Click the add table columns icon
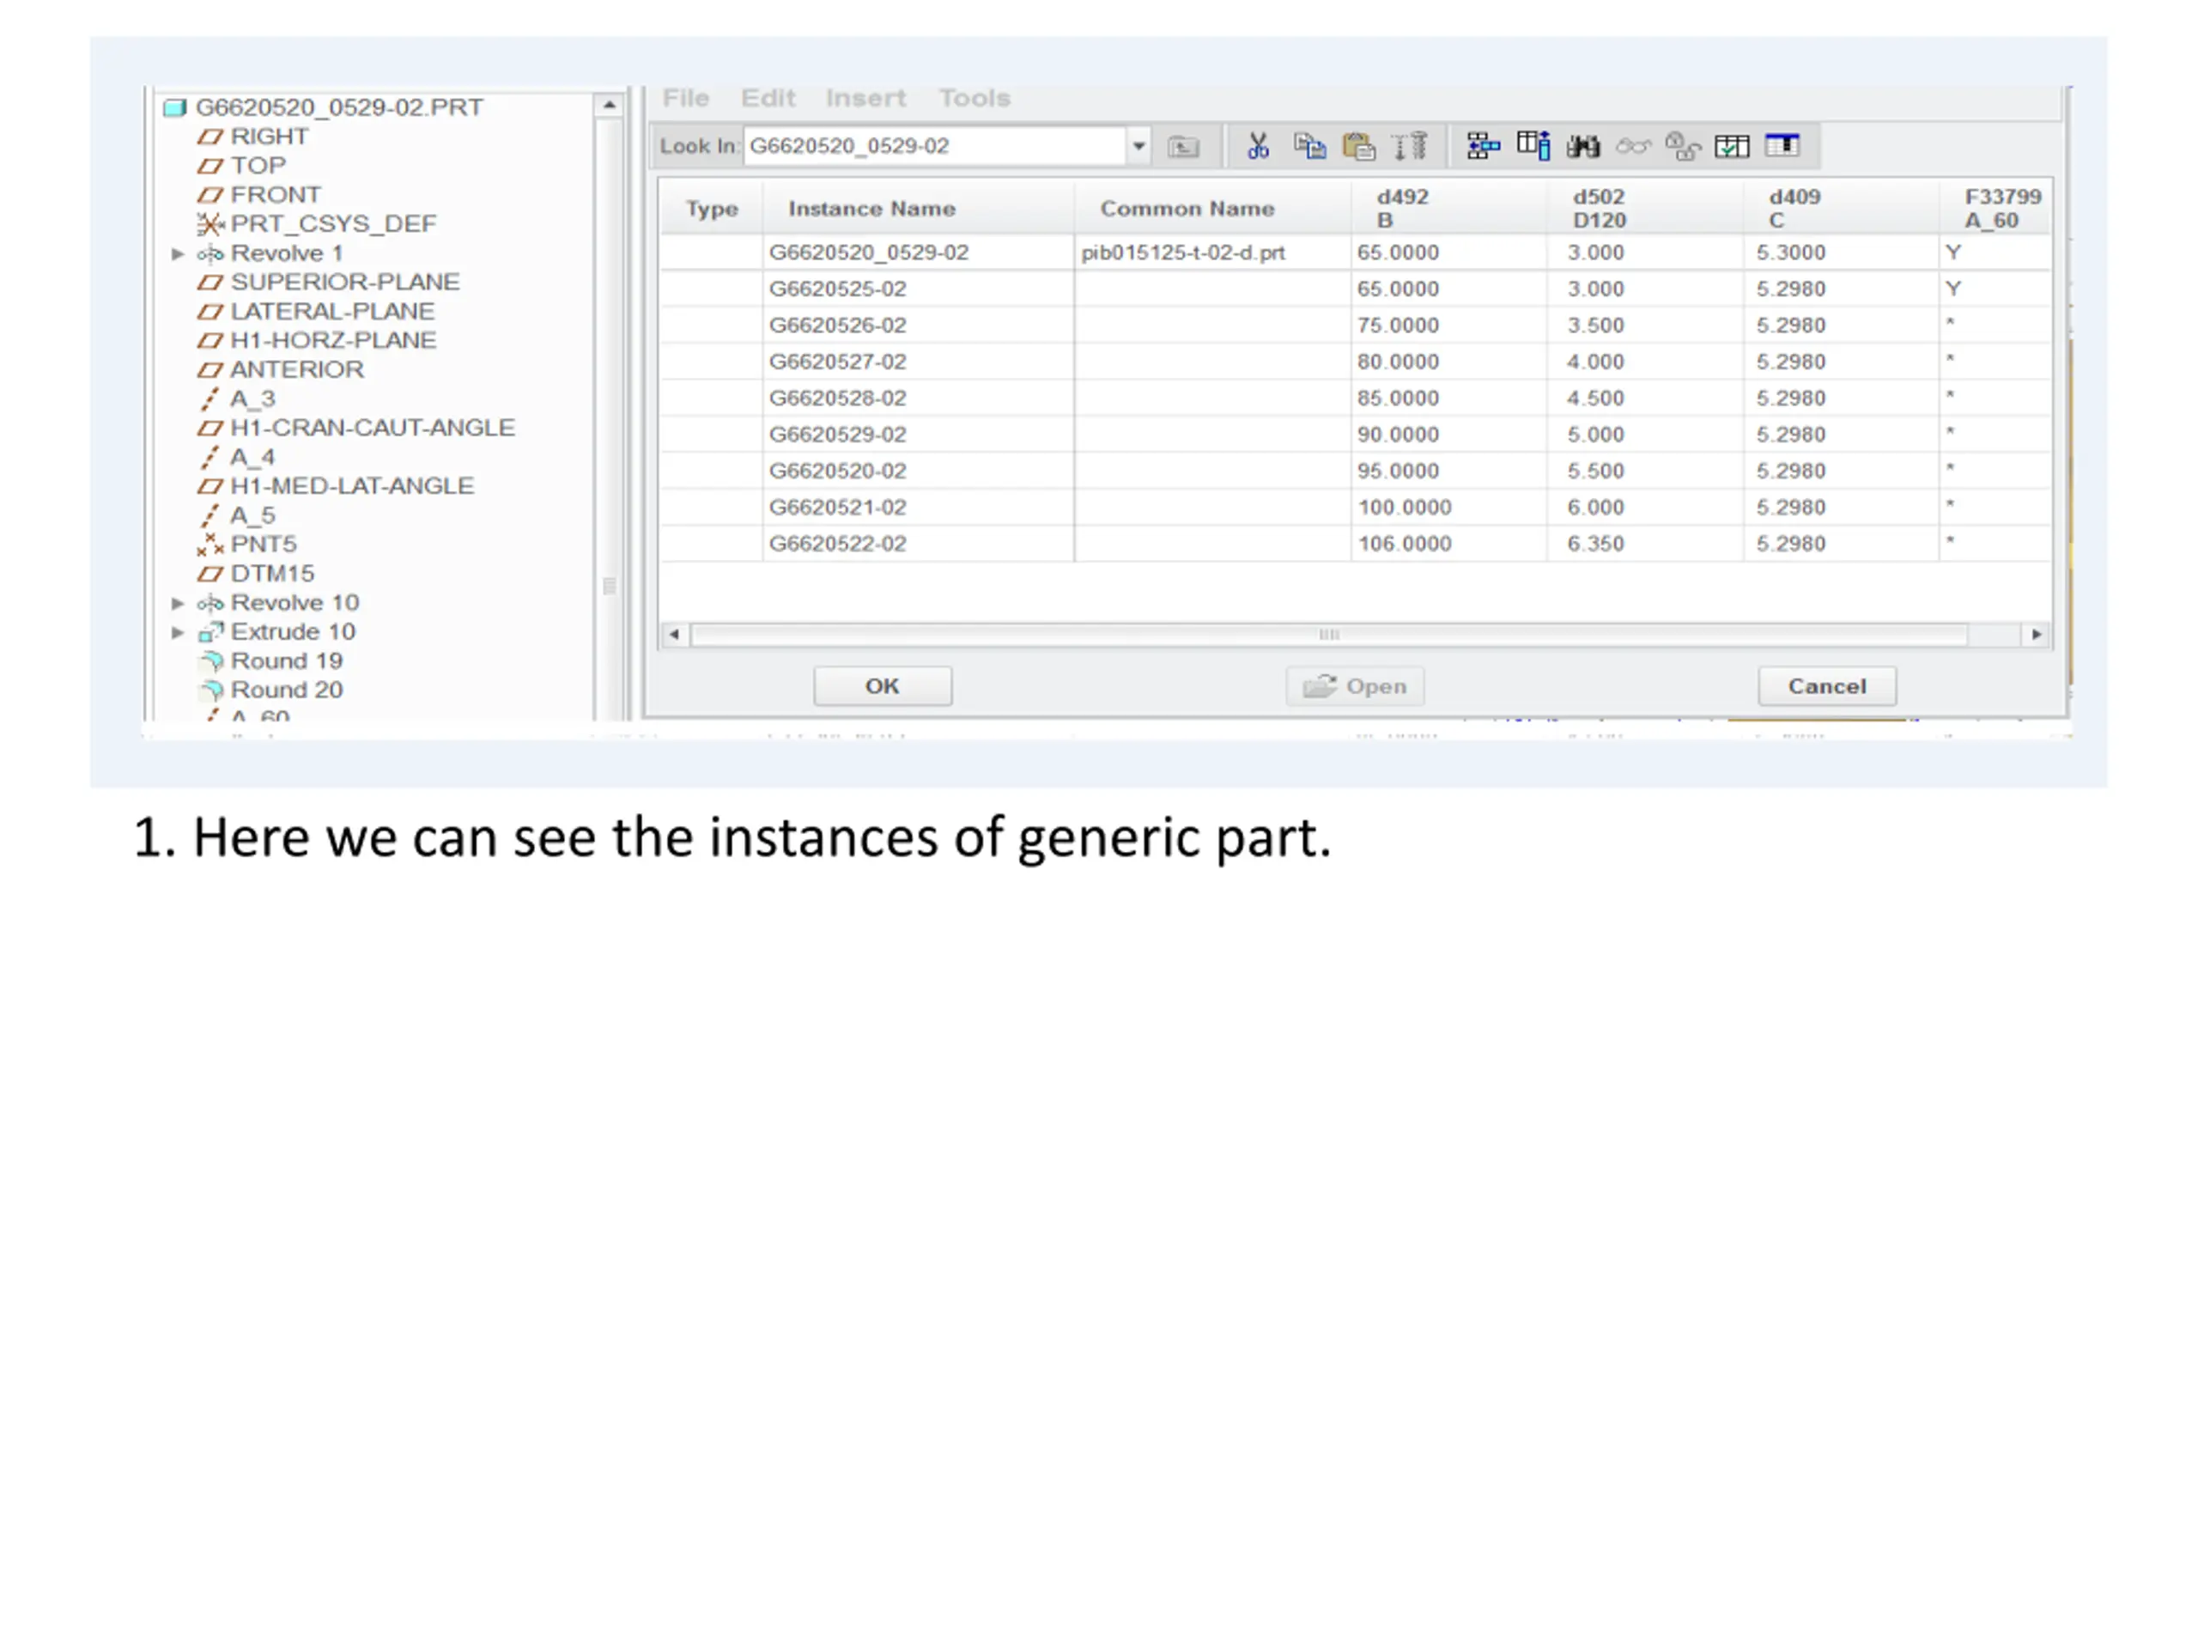 point(1533,146)
